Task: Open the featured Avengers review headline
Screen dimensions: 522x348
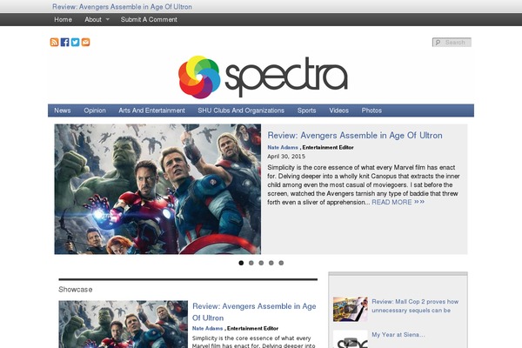Action: coord(355,136)
